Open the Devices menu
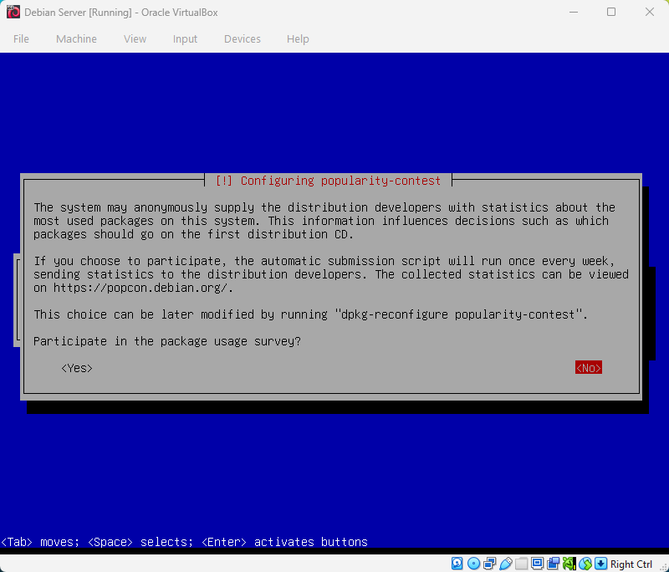This screenshot has height=572, width=669. click(x=243, y=38)
